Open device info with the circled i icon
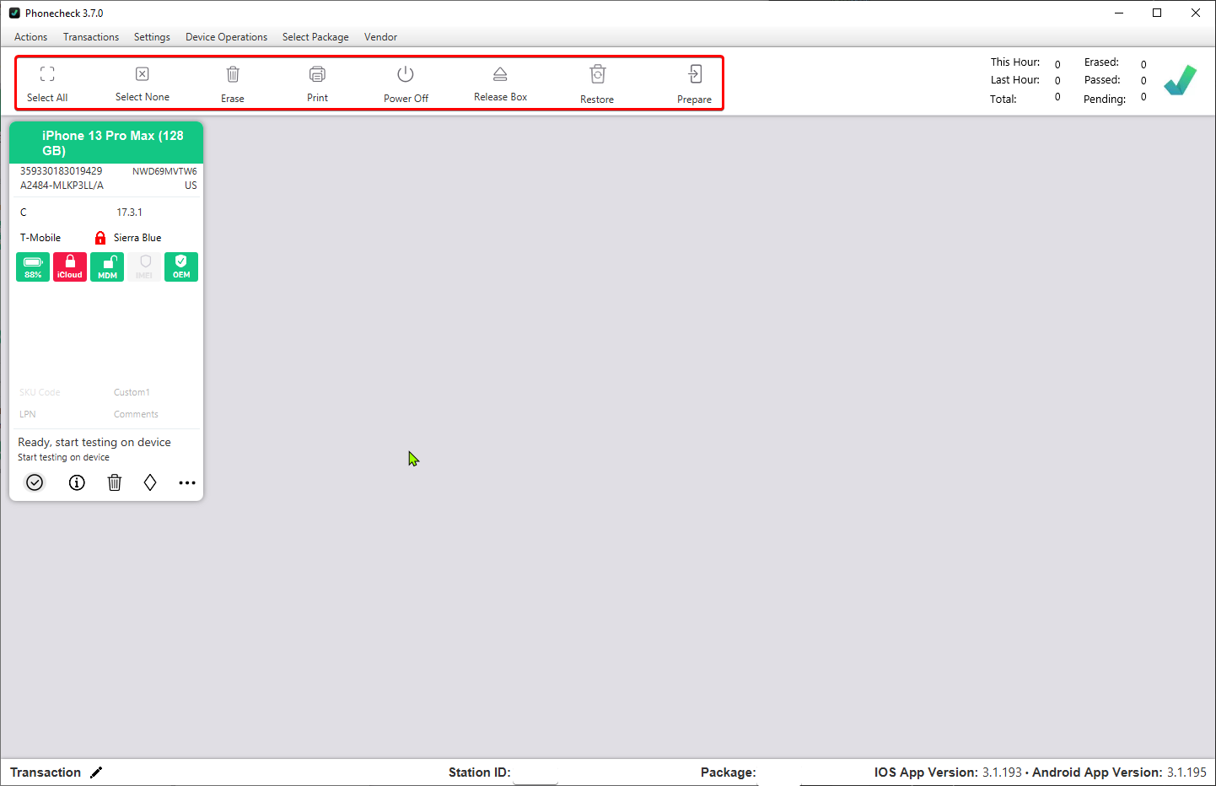Screen dimensions: 1216x786 [x=77, y=482]
